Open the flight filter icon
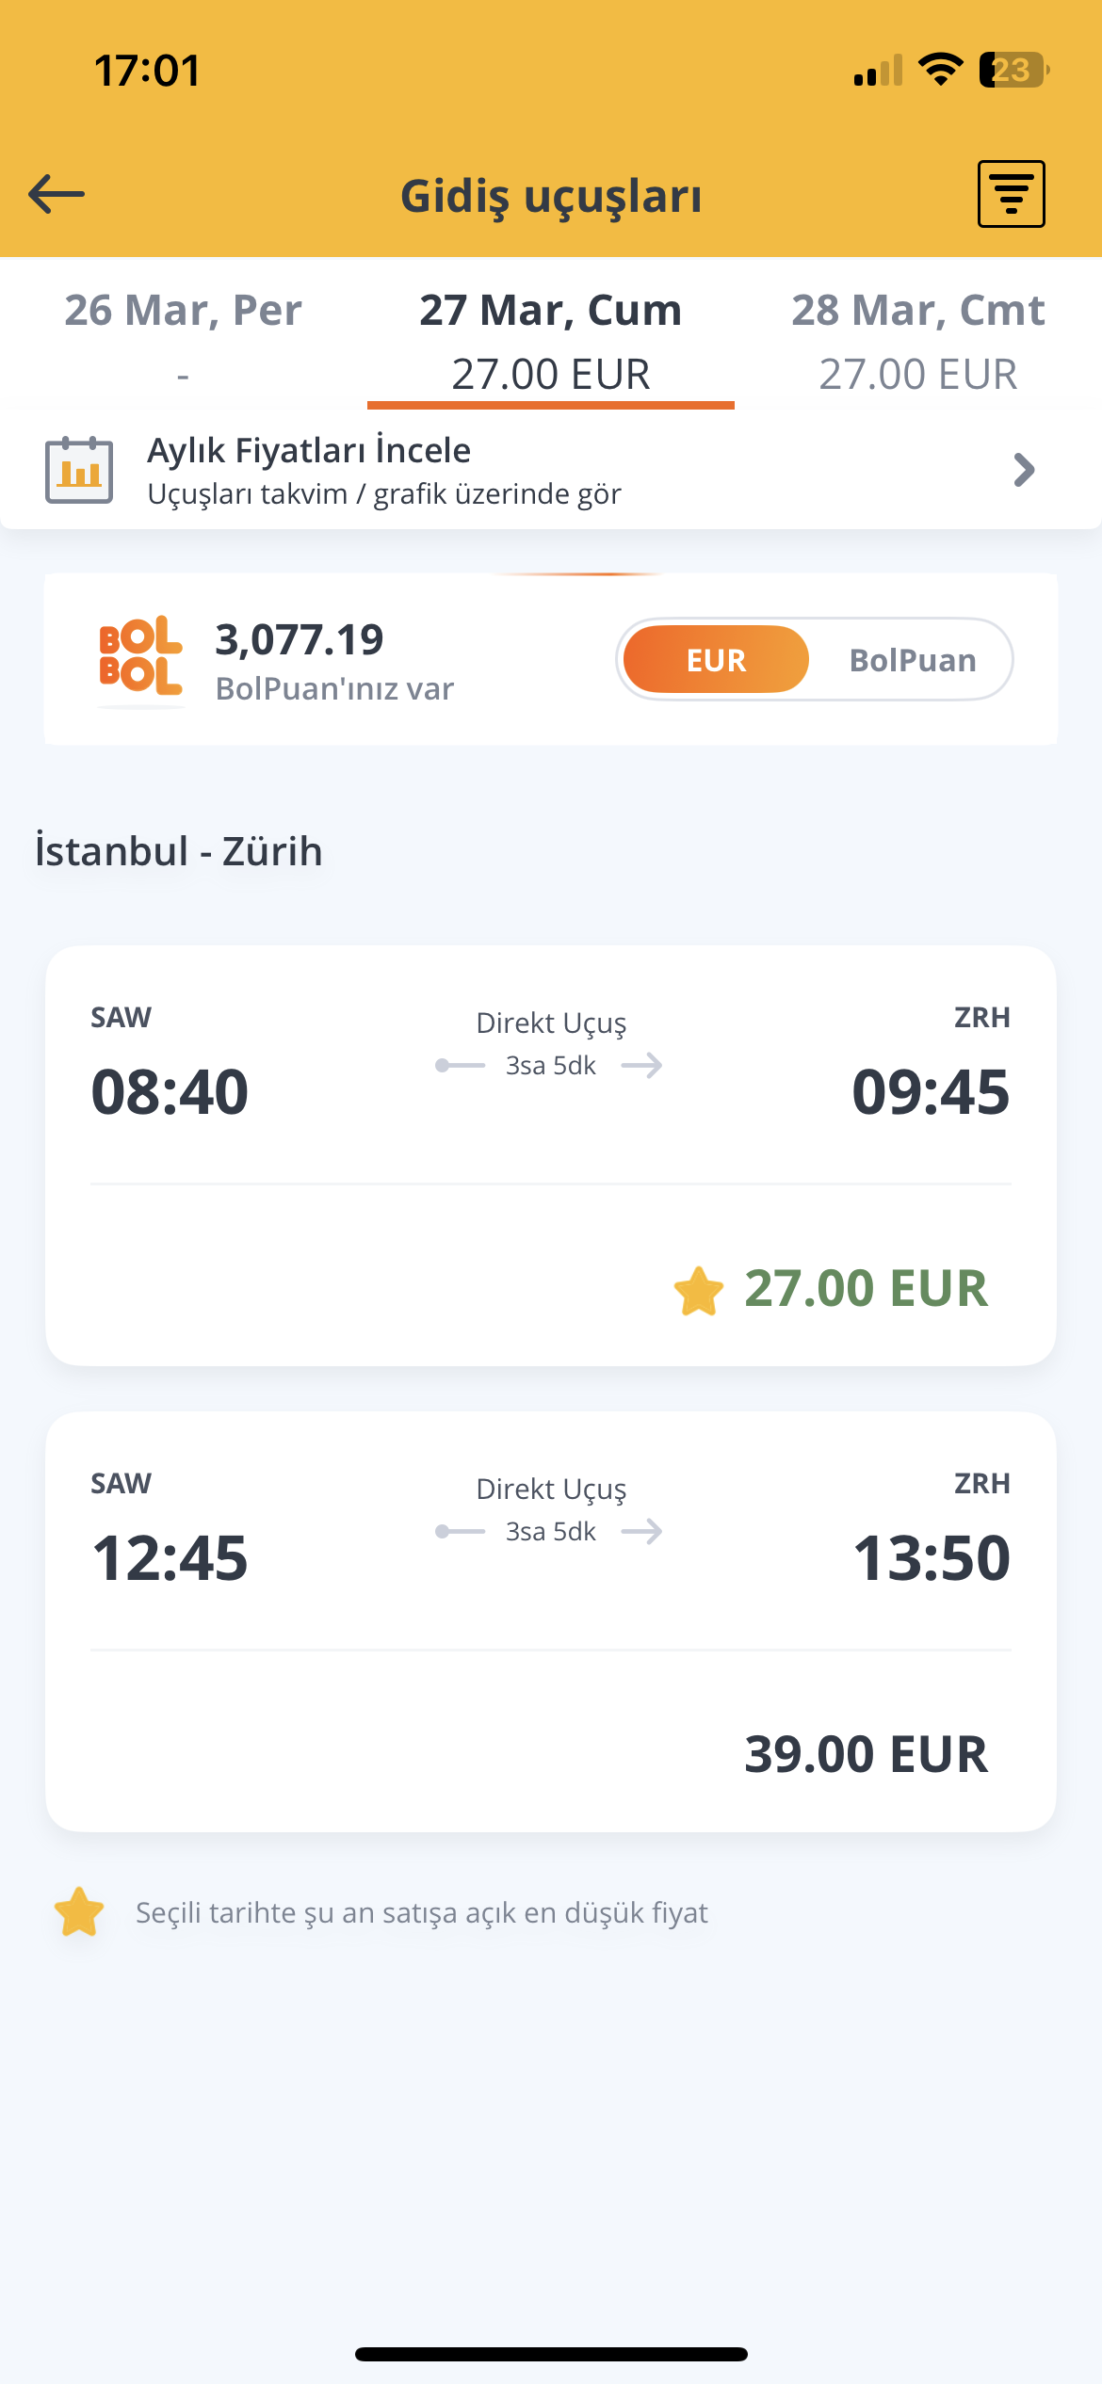This screenshot has height=2384, width=1102. 1011,194
